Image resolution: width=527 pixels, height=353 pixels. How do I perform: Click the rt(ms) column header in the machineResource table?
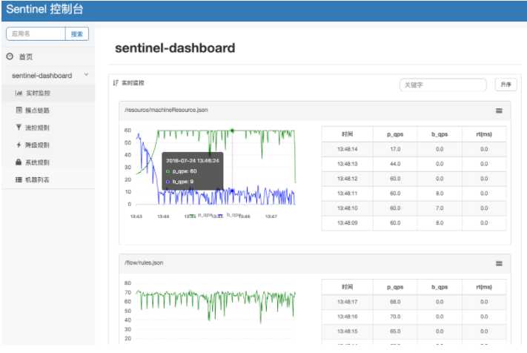point(484,134)
